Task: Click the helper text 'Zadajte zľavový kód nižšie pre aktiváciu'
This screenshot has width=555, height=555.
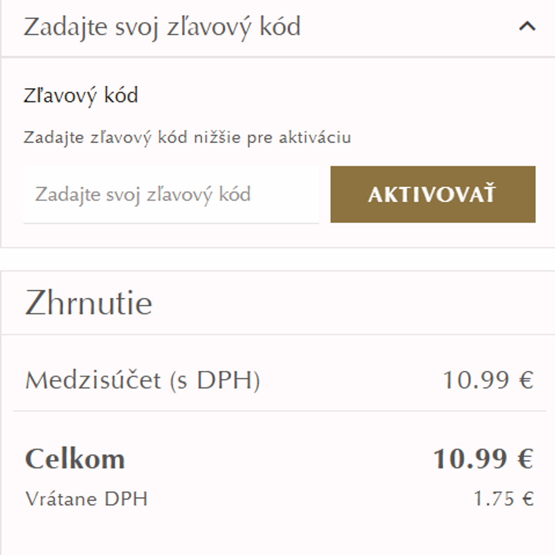Action: click(x=188, y=137)
